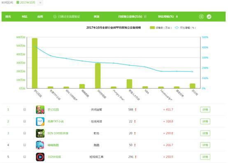This screenshot has height=163, width=228.
Task: Open the 梦幻花园 app name link
Action: [x=53, y=110]
